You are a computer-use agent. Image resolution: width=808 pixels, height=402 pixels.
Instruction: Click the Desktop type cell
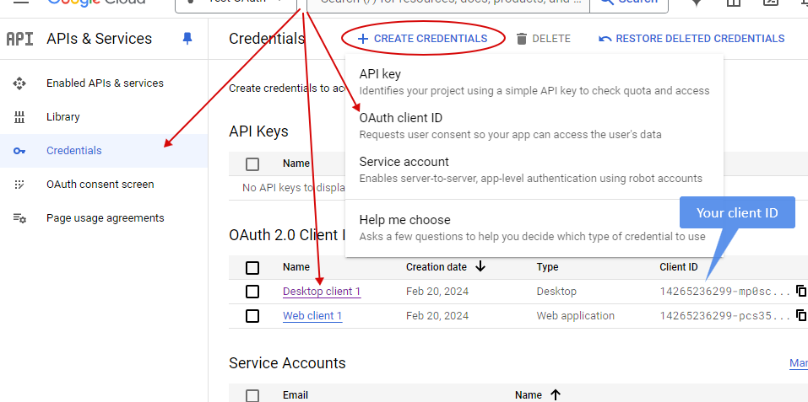coord(556,292)
